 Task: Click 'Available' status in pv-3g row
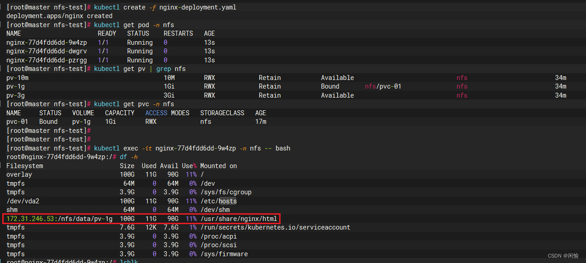tap(338, 95)
